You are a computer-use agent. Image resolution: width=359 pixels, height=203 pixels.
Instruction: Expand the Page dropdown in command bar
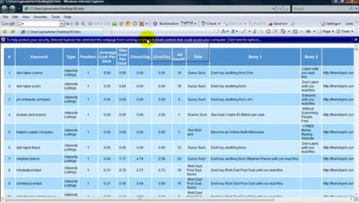(328, 31)
